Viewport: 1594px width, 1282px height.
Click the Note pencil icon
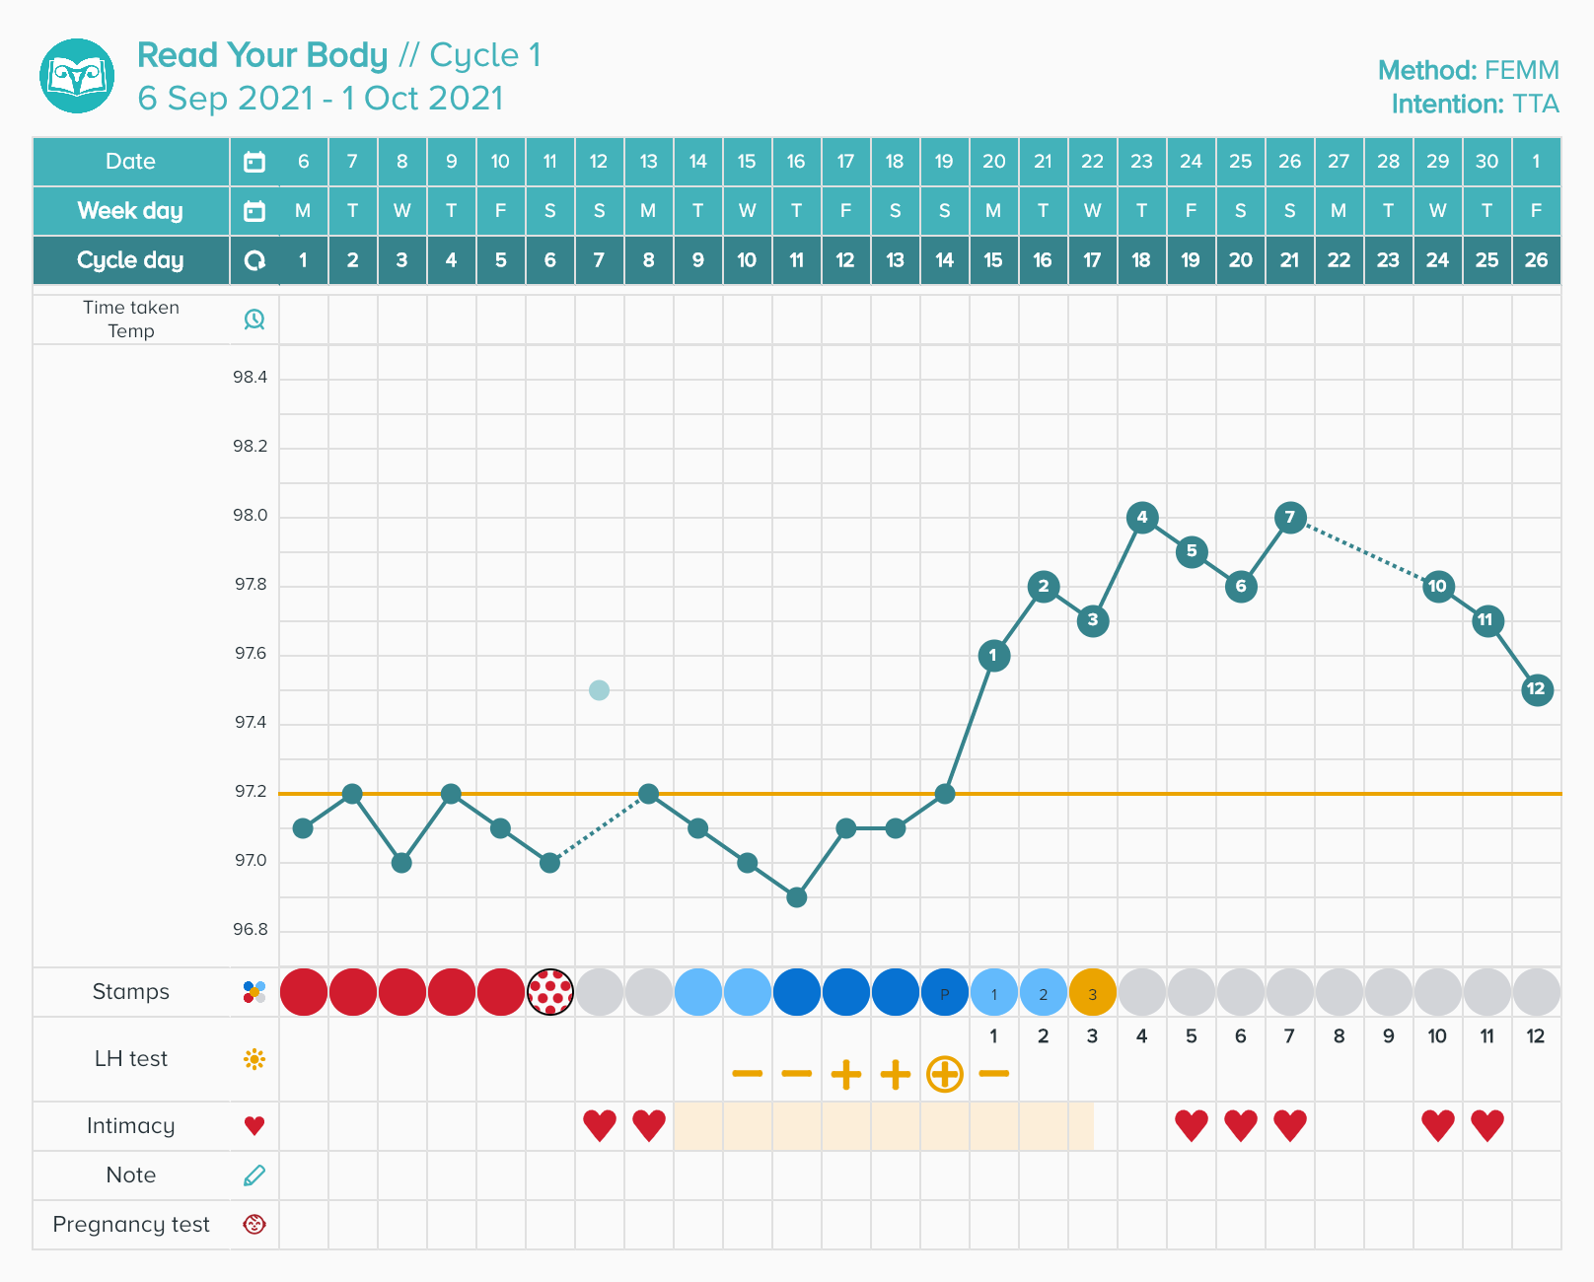[254, 1175]
